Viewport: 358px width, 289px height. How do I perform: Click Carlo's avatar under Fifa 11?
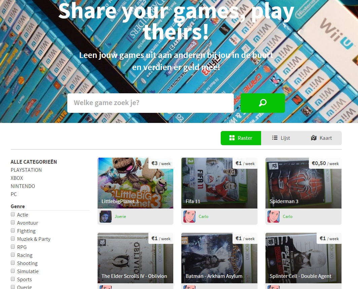click(189, 217)
